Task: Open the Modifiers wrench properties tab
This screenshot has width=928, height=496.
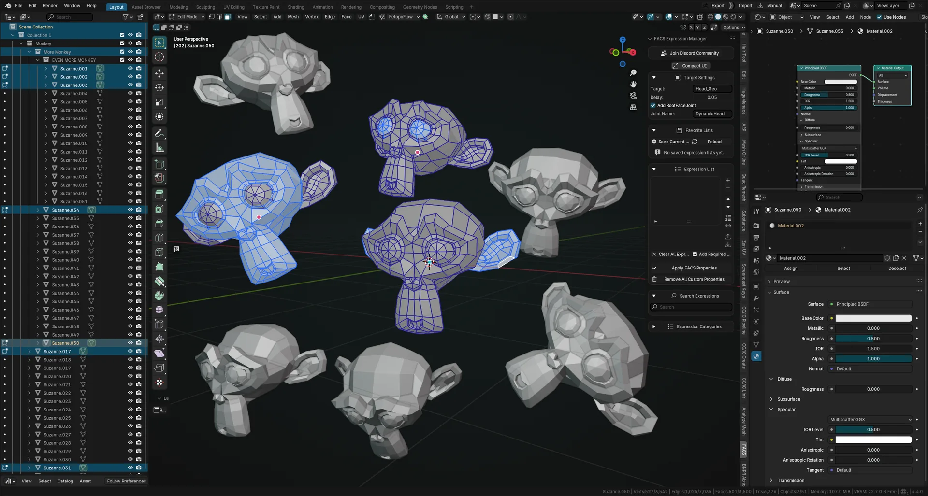Action: coord(756,298)
